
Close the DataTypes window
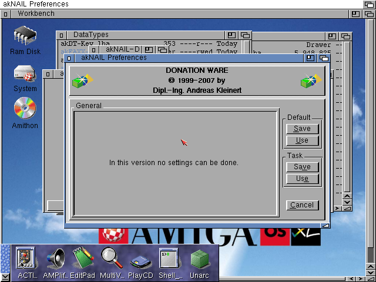(61, 35)
